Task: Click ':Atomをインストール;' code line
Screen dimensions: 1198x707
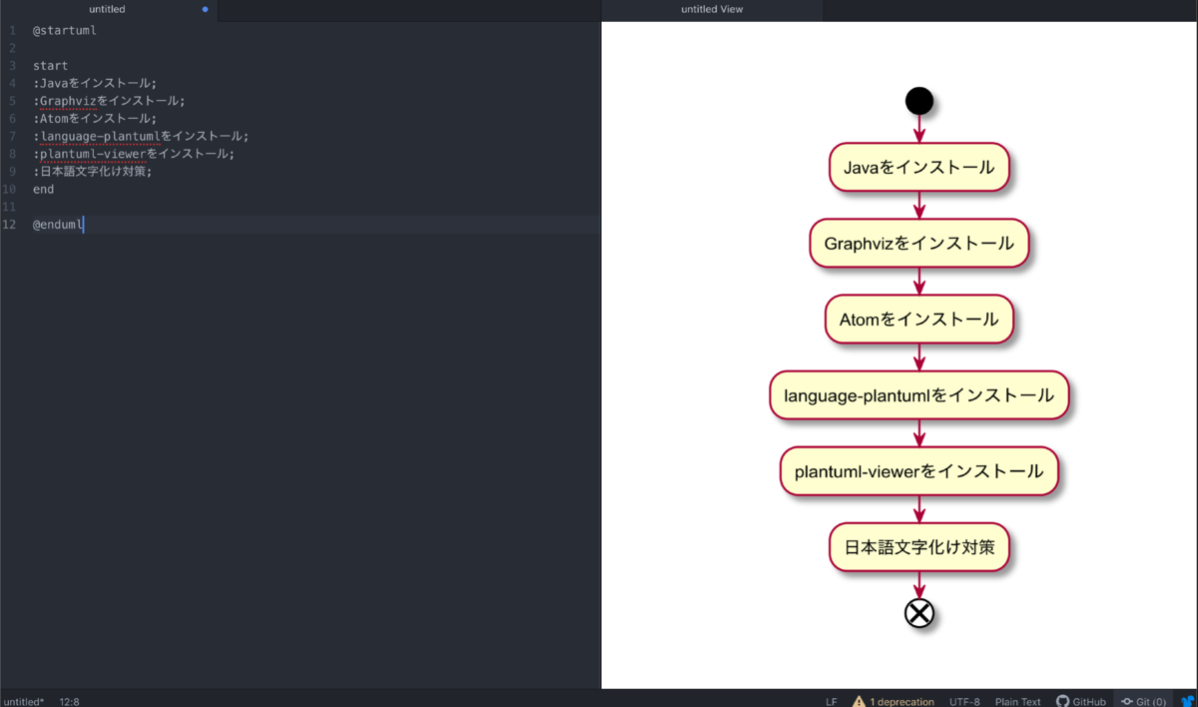Action: click(x=95, y=119)
